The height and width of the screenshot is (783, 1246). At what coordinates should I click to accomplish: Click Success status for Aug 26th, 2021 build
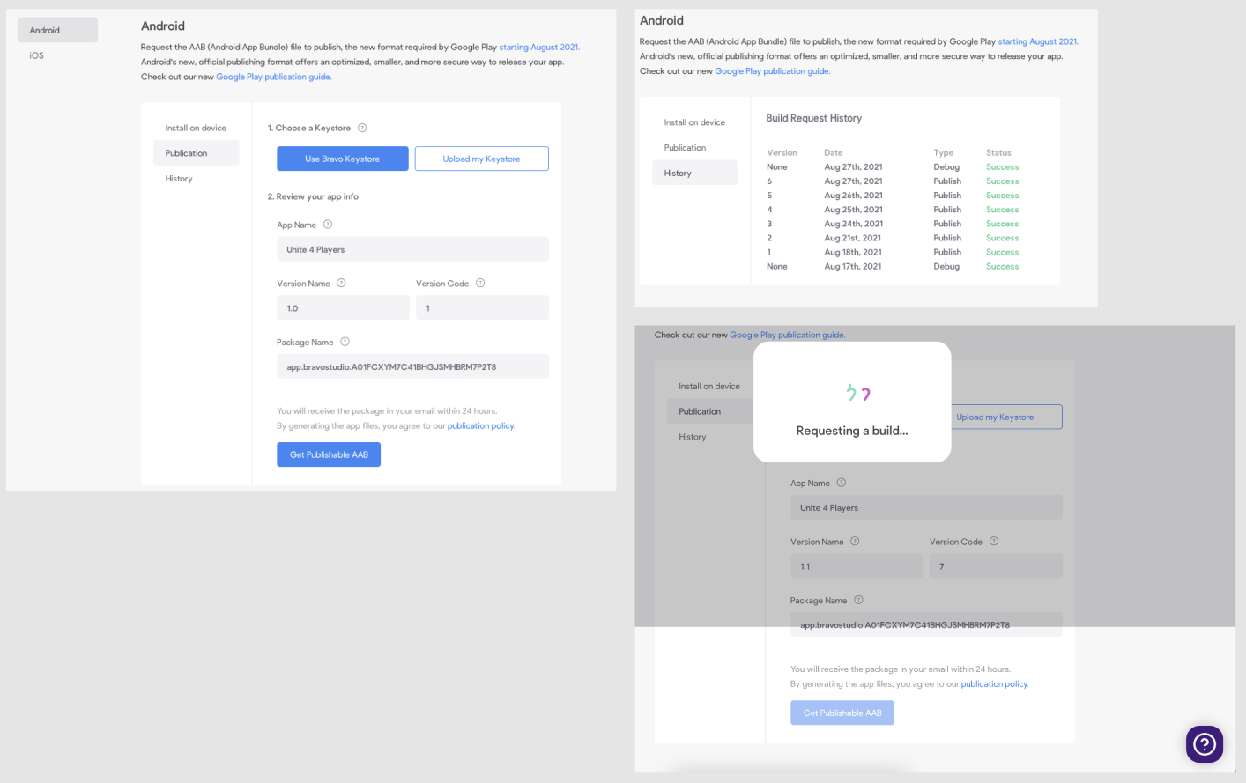click(x=1002, y=196)
